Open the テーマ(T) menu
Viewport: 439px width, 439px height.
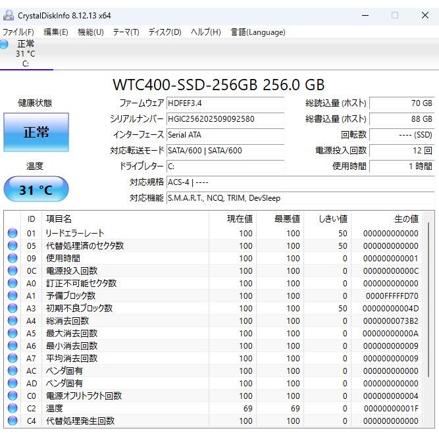coord(126,32)
